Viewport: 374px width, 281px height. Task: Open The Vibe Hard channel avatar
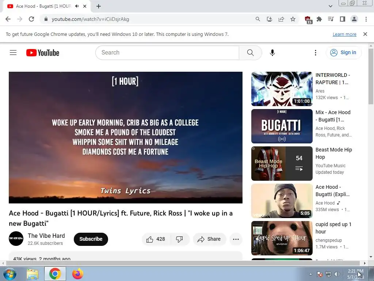16,239
